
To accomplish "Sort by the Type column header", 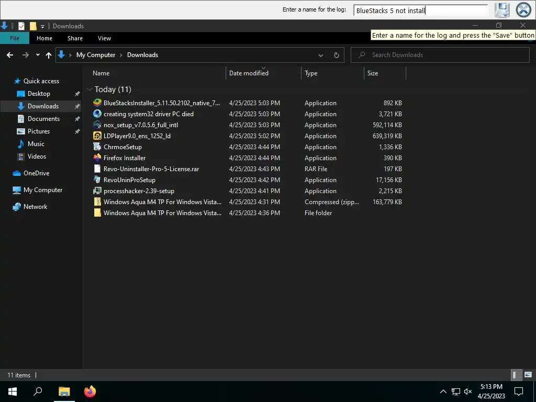I will coord(311,73).
